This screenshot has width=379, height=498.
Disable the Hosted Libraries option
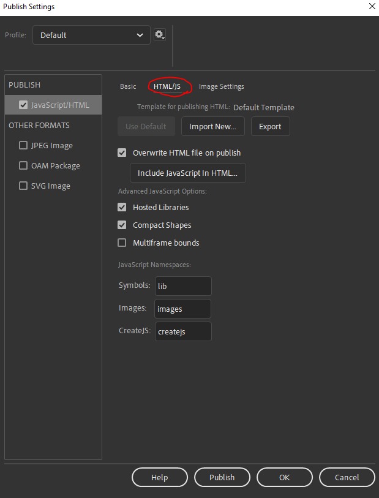pos(122,208)
